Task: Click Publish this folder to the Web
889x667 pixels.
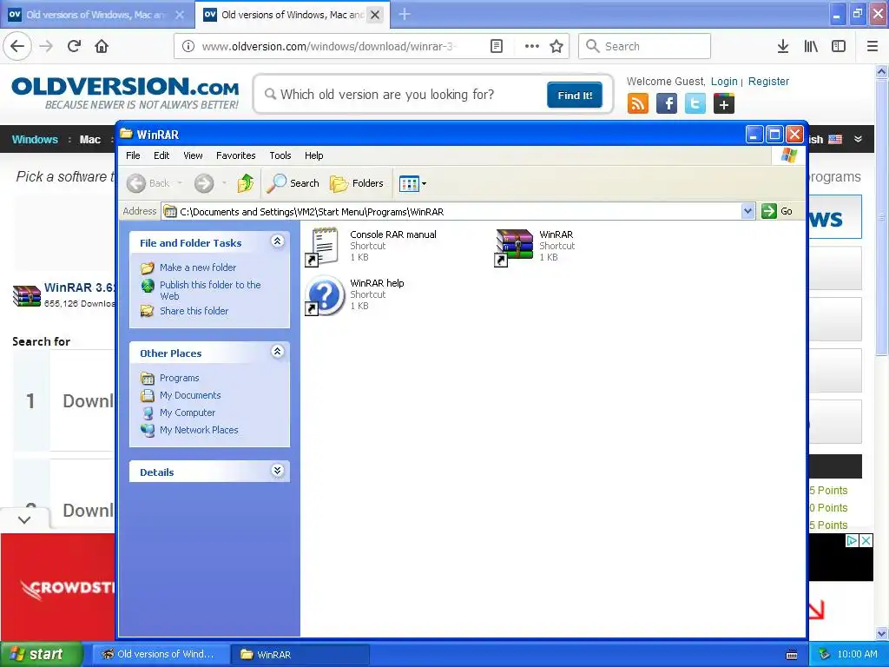Action: 210,290
